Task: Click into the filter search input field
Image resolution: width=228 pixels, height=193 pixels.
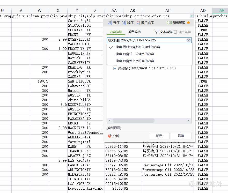Action: tap(146, 40)
